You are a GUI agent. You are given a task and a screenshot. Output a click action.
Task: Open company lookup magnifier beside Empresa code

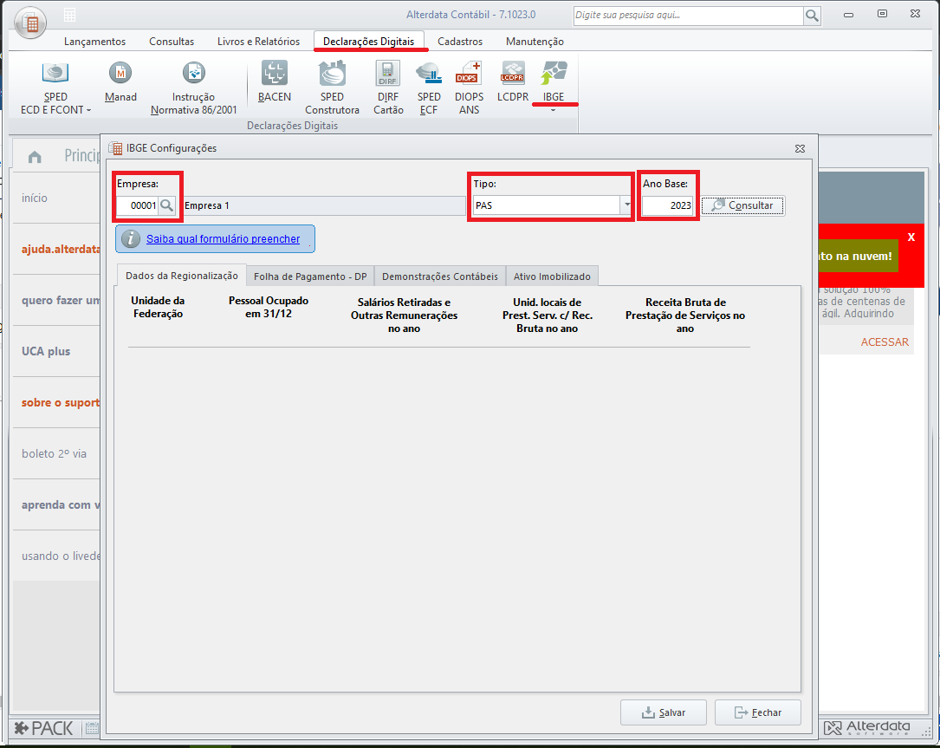166,205
